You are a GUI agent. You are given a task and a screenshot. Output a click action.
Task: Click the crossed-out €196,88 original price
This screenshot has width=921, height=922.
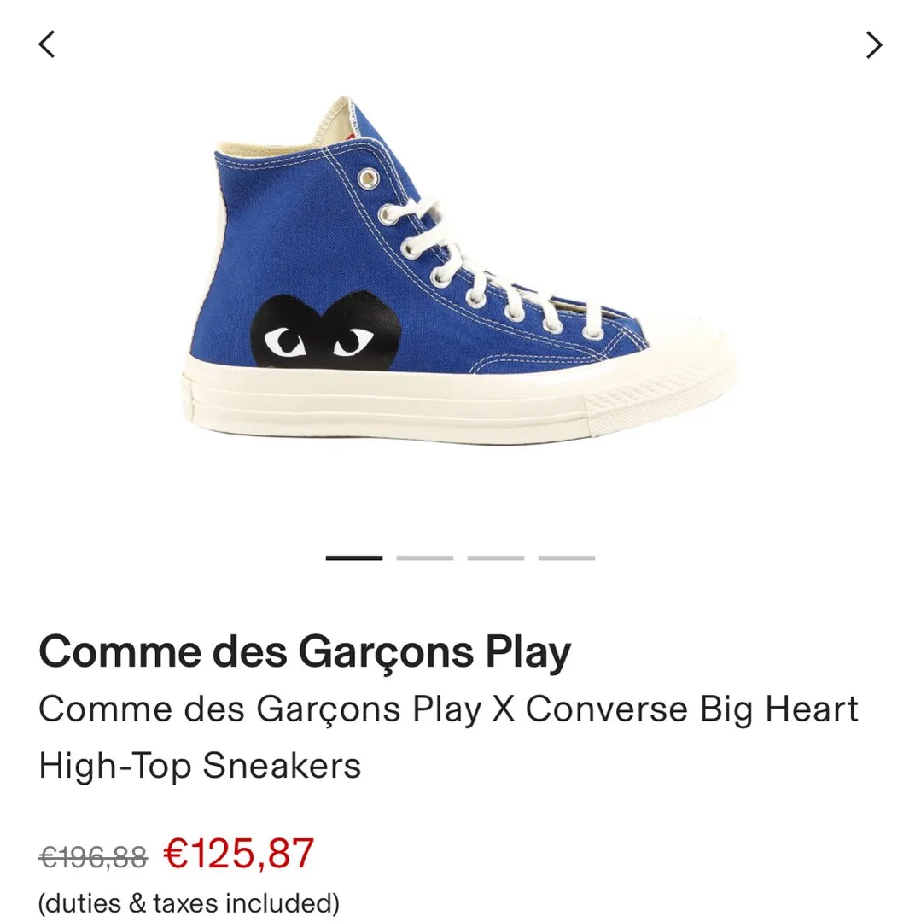coord(93,857)
